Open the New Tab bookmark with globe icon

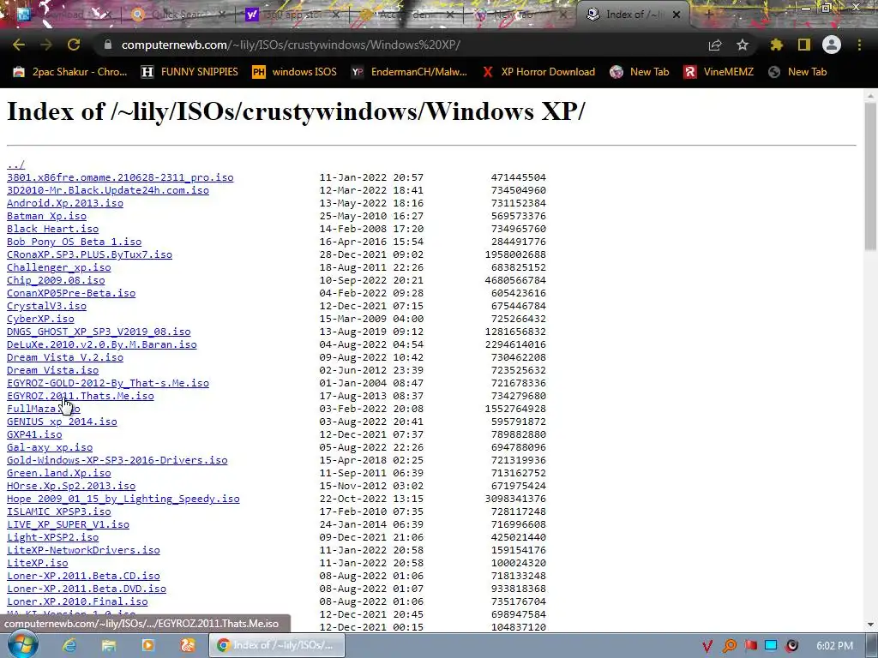pos(797,72)
